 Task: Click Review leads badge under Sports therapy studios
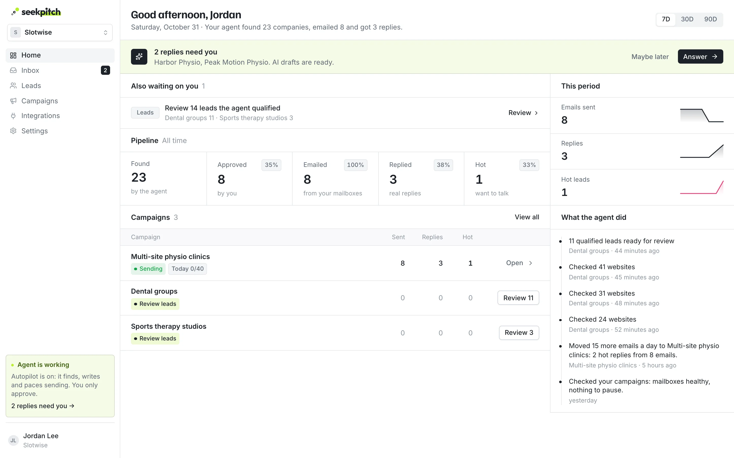coord(155,338)
